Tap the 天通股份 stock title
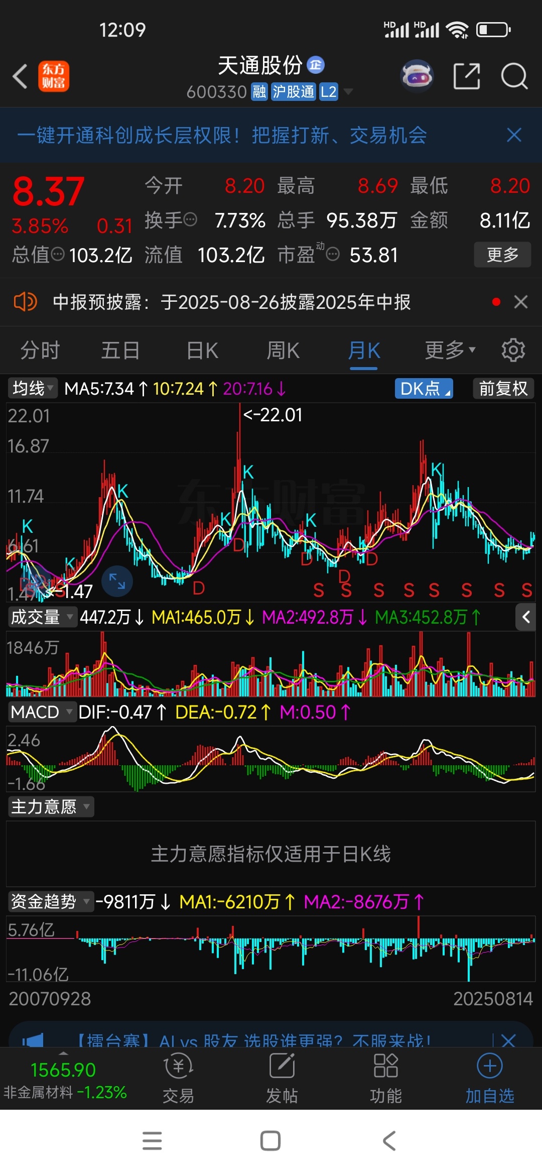This screenshot has width=542, height=1175. click(260, 65)
